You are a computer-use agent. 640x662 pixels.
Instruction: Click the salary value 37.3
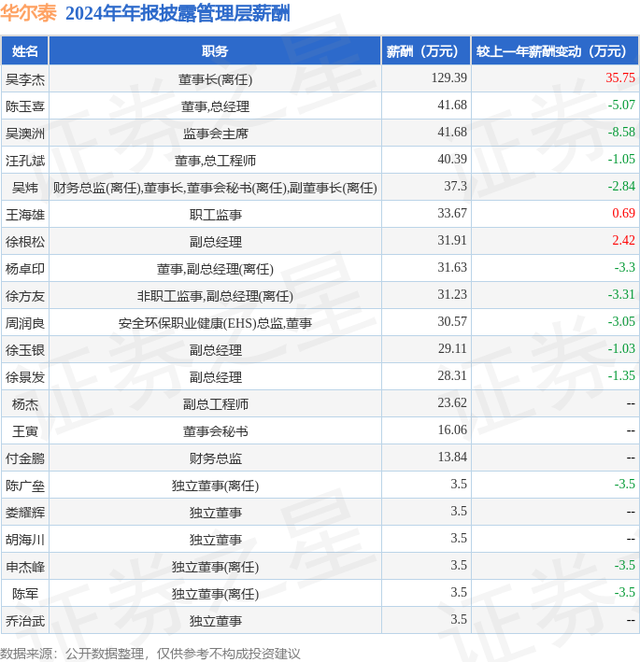tap(455, 186)
